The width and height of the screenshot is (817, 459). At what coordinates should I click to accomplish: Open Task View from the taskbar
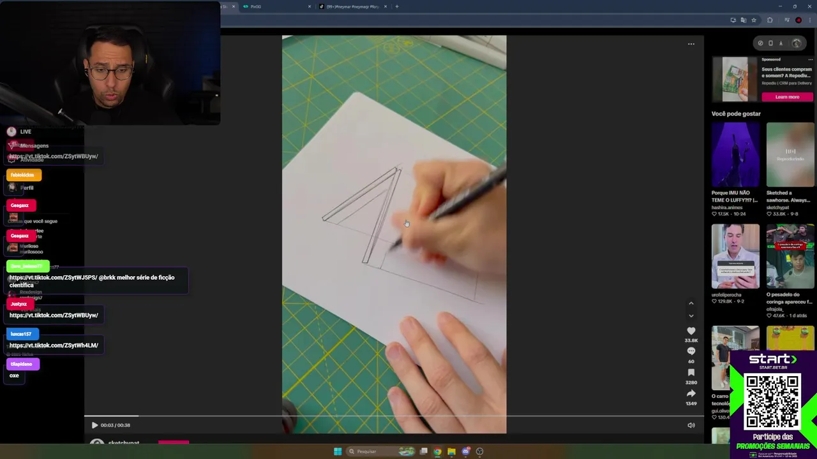click(x=423, y=451)
